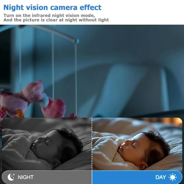This screenshot has height=184, width=184.
Task: Click the sun day icon
Action: 172,177
